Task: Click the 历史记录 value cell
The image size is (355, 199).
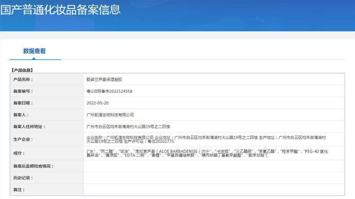Action: click(x=214, y=178)
